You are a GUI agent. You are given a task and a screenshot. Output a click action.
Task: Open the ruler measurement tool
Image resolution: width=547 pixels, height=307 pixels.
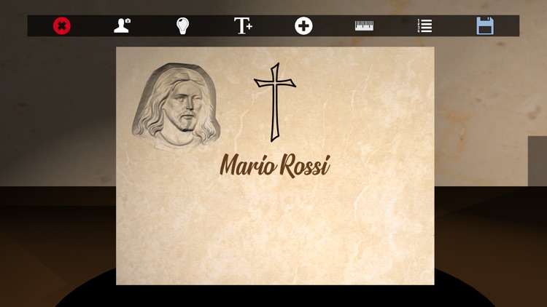(x=364, y=25)
